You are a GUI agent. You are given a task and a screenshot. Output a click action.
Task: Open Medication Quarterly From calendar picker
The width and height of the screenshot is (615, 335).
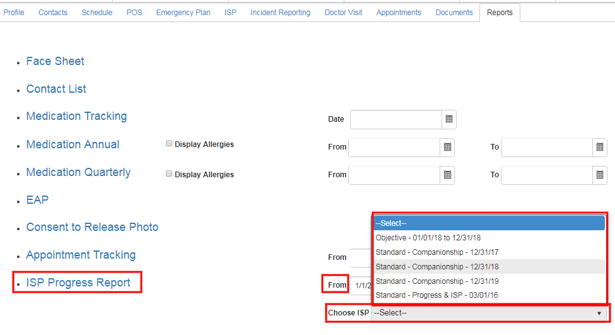447,175
